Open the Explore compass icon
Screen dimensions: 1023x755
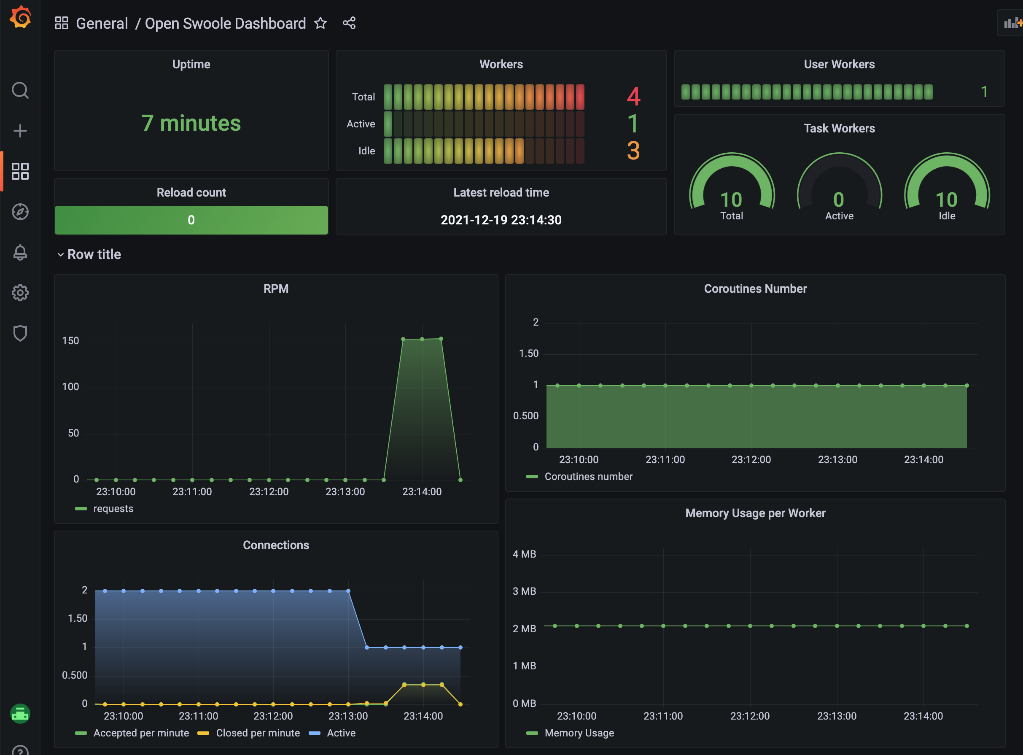[x=20, y=212]
